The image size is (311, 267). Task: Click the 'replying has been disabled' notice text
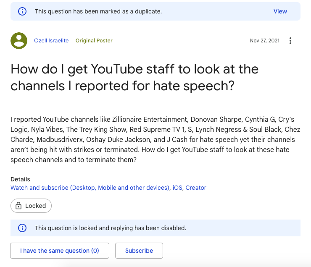[111, 228]
